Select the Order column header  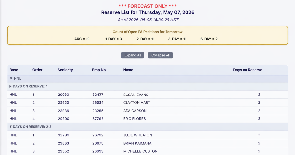coord(37,70)
